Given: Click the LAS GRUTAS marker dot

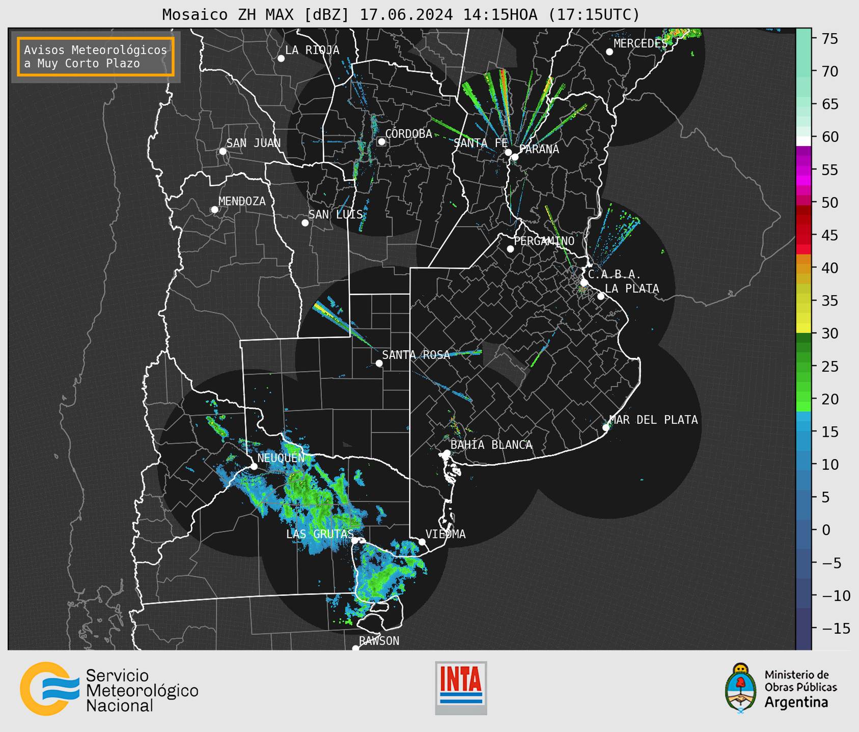Looking at the screenshot, I should pyautogui.click(x=354, y=541).
